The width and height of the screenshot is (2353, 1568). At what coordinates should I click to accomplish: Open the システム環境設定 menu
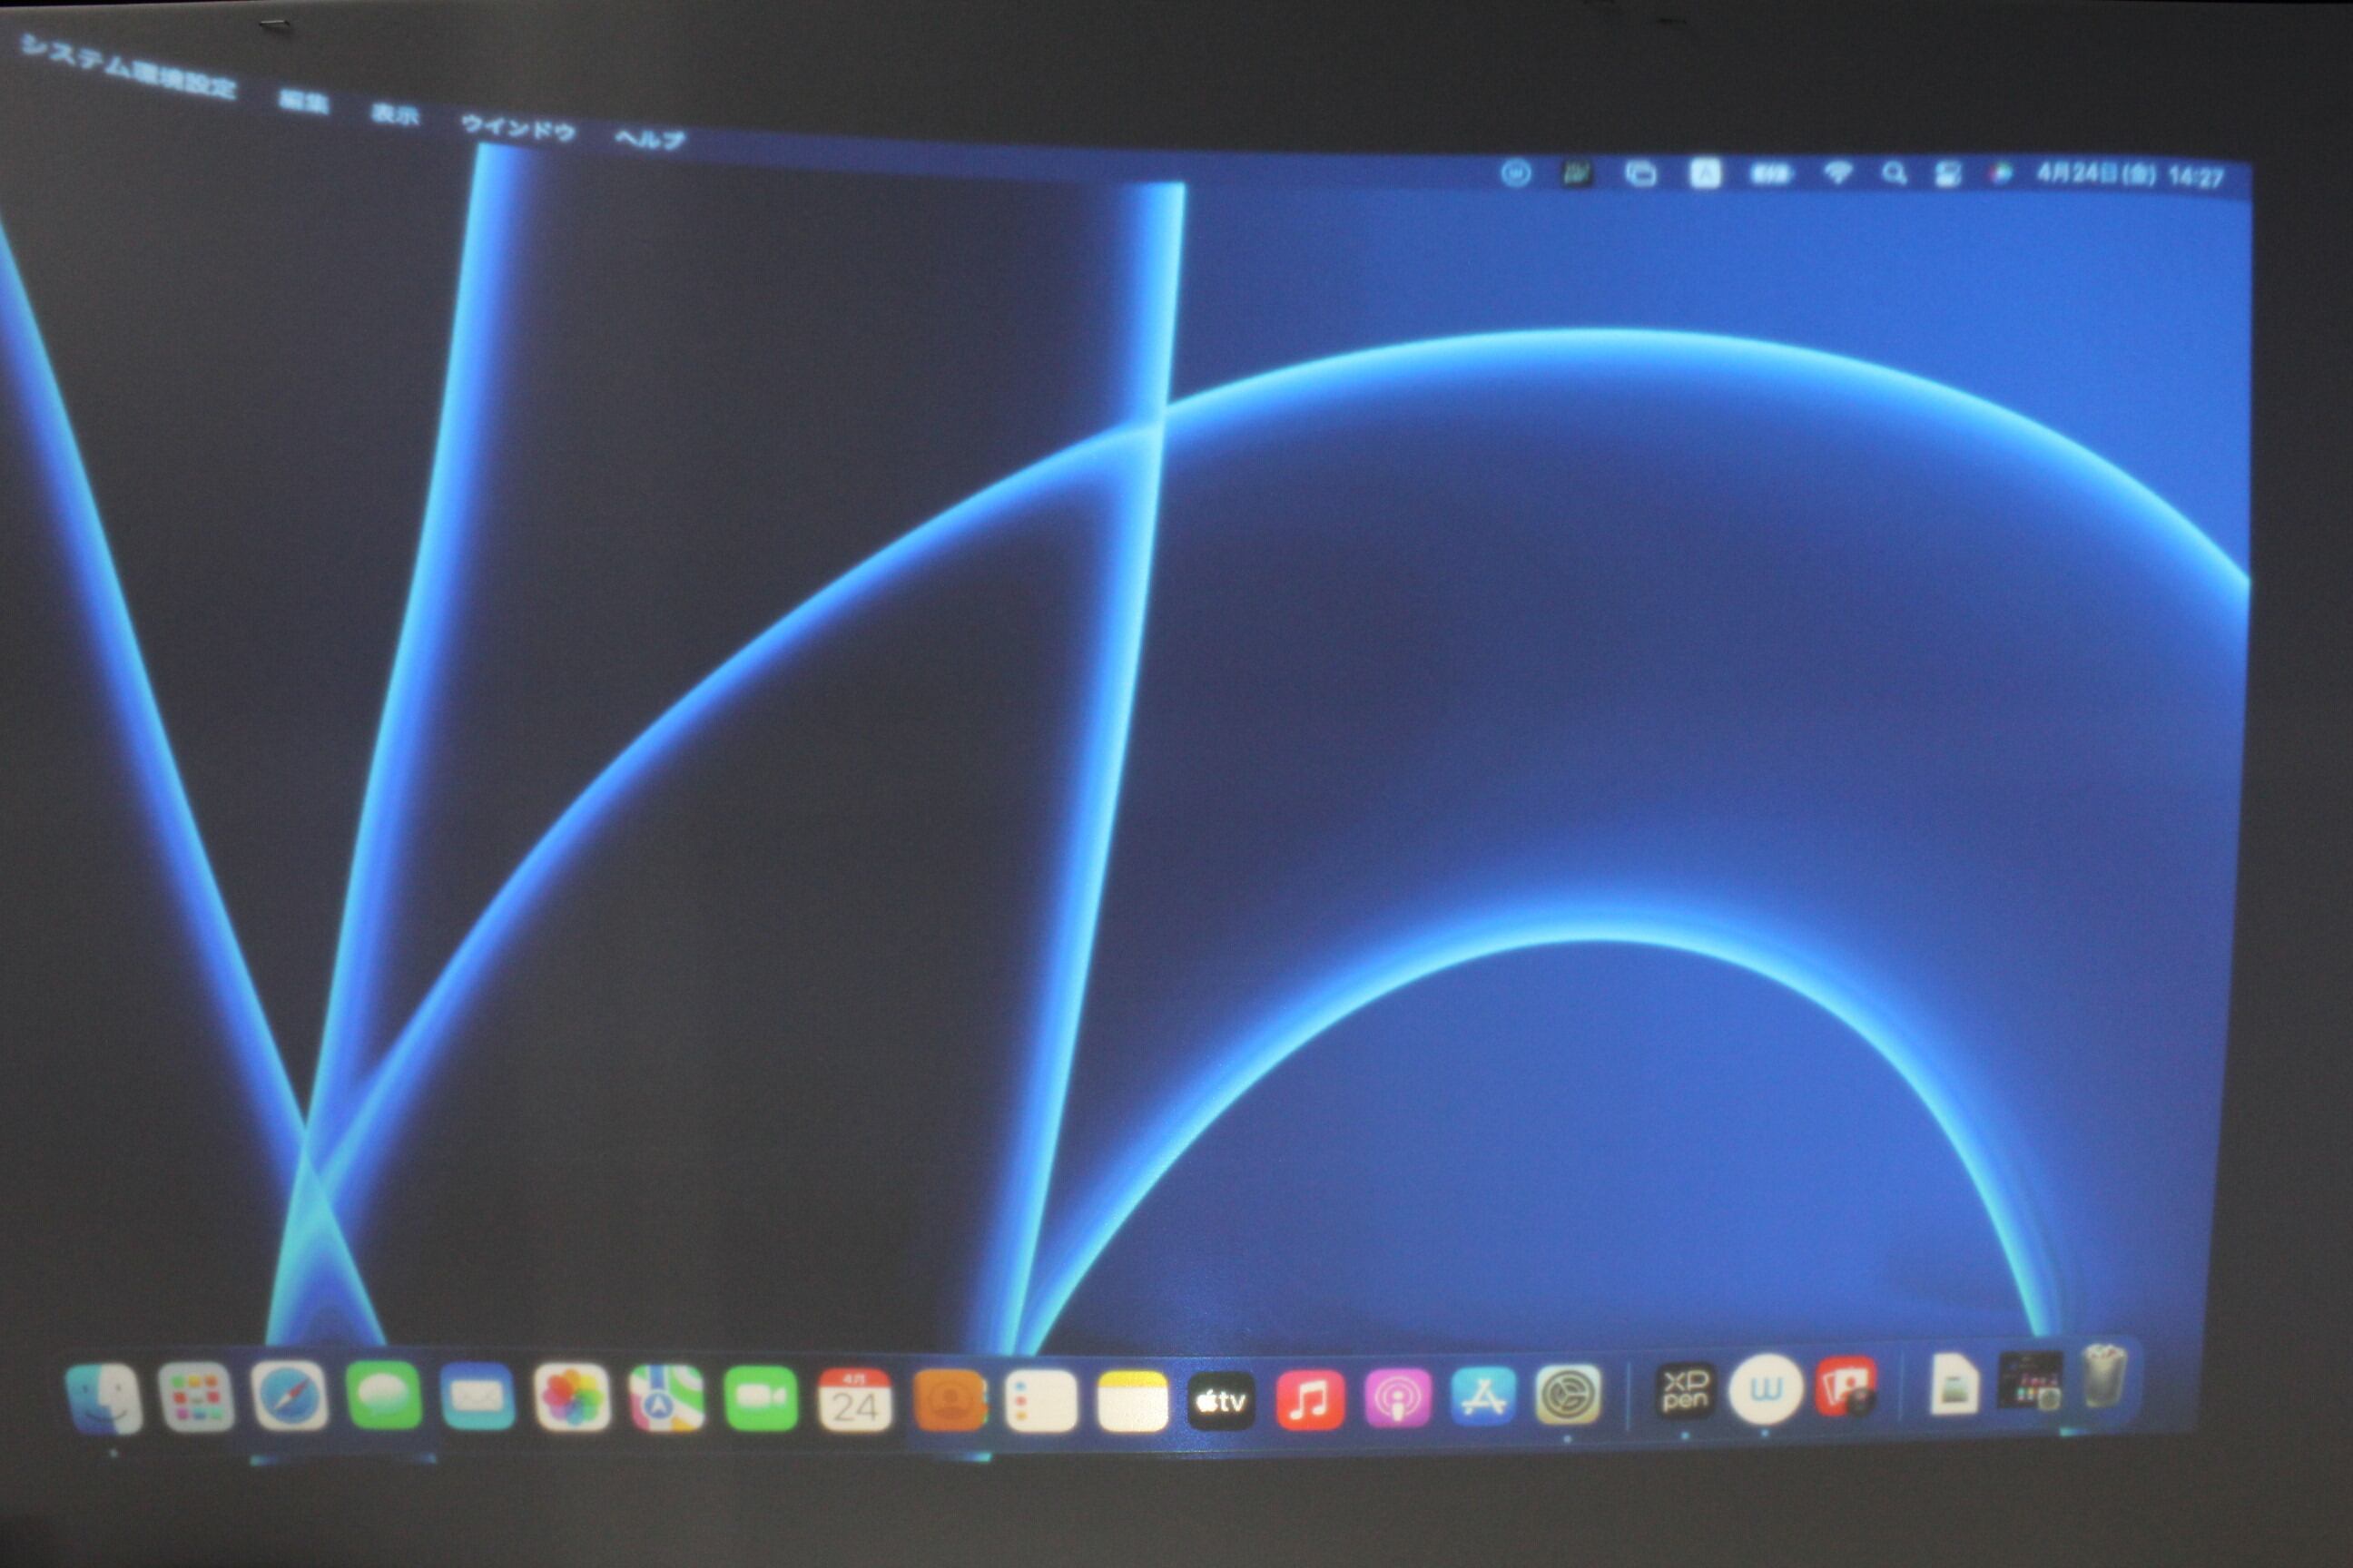pos(128,68)
